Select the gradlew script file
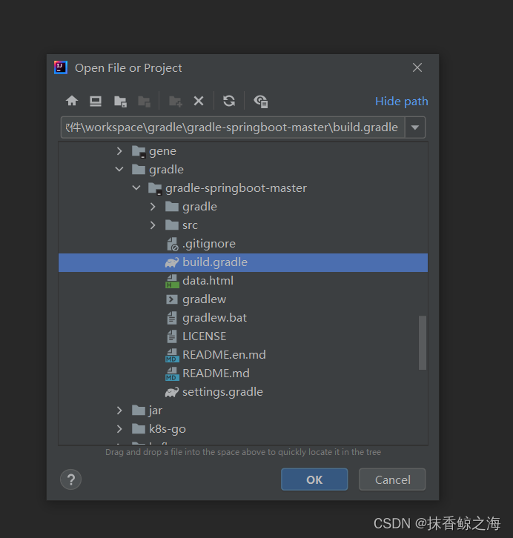513x538 pixels. (x=243, y=299)
